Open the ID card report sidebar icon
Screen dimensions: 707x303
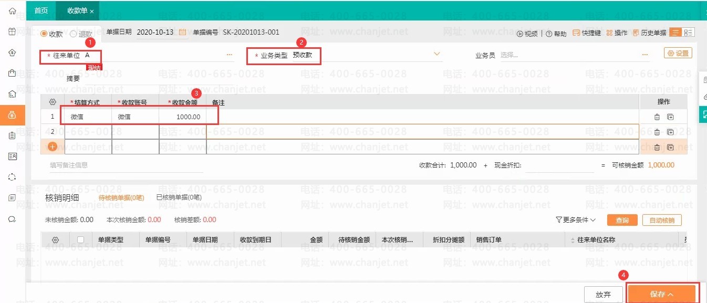point(12,156)
